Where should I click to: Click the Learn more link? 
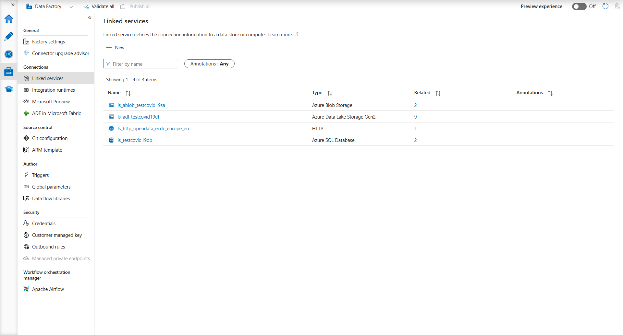click(280, 35)
